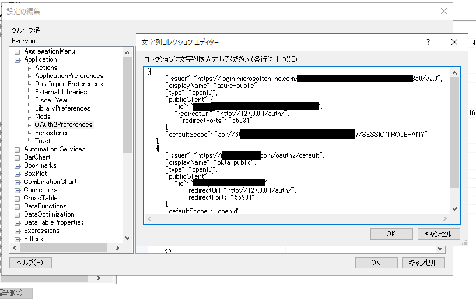Expand the DataOptimization tree node
The image size is (476, 304).
pos(17,215)
